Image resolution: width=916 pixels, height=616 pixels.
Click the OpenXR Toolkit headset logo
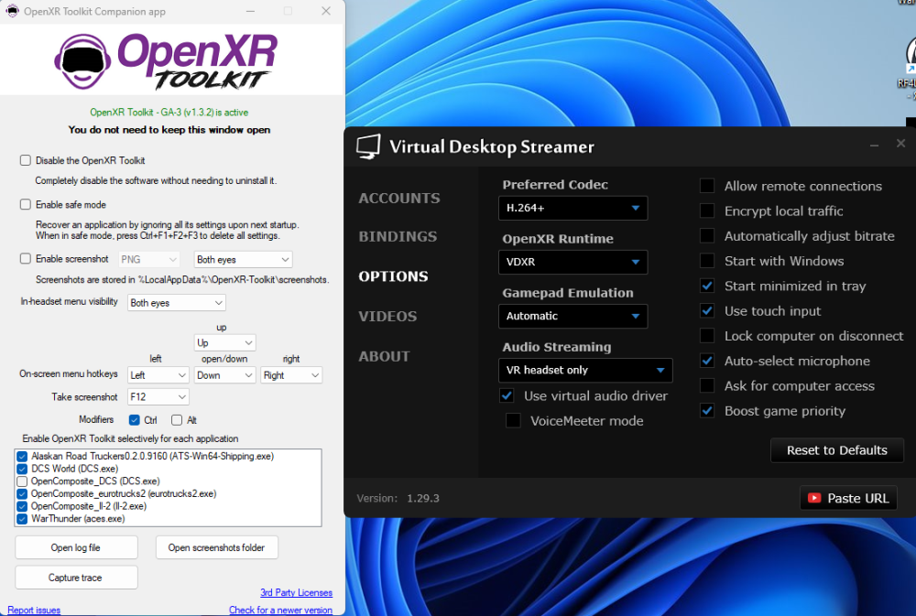tap(82, 60)
